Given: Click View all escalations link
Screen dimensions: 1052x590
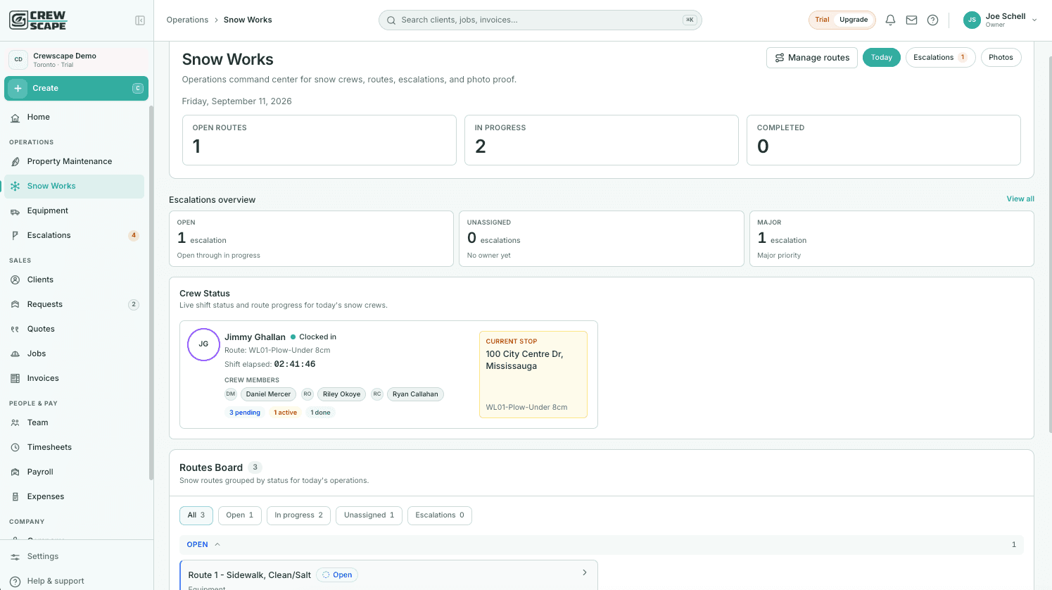Looking at the screenshot, I should [1020, 199].
